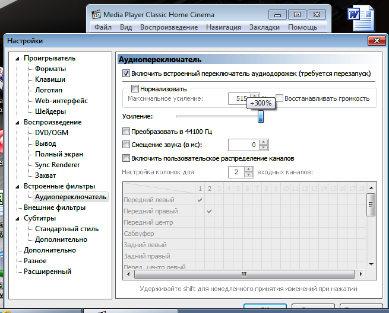Click the channel table horizontal scrollbar thumb
Image resolution: width=389 pixels, height=313 pixels.
tap(244, 274)
